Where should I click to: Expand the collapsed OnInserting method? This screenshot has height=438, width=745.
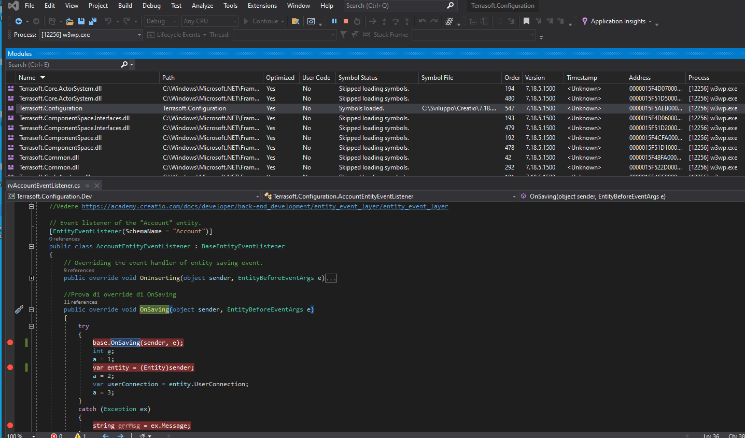coord(31,278)
